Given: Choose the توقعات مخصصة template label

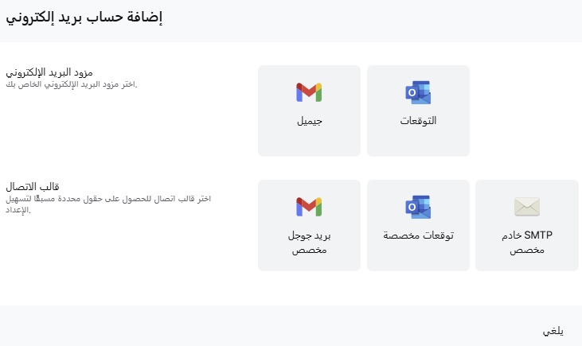Looking at the screenshot, I should tap(418, 236).
